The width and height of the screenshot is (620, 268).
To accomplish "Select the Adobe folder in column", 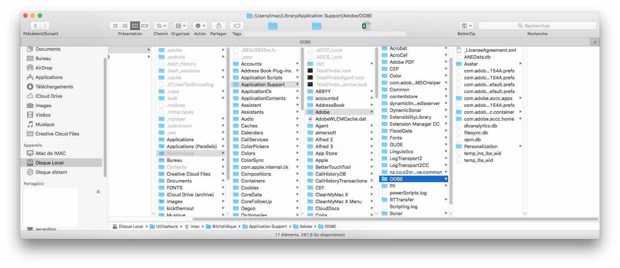I will (x=339, y=112).
